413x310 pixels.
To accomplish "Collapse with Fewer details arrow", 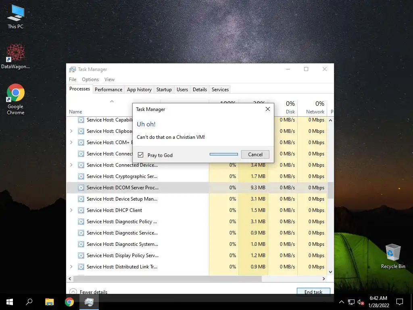I will 73,291.
